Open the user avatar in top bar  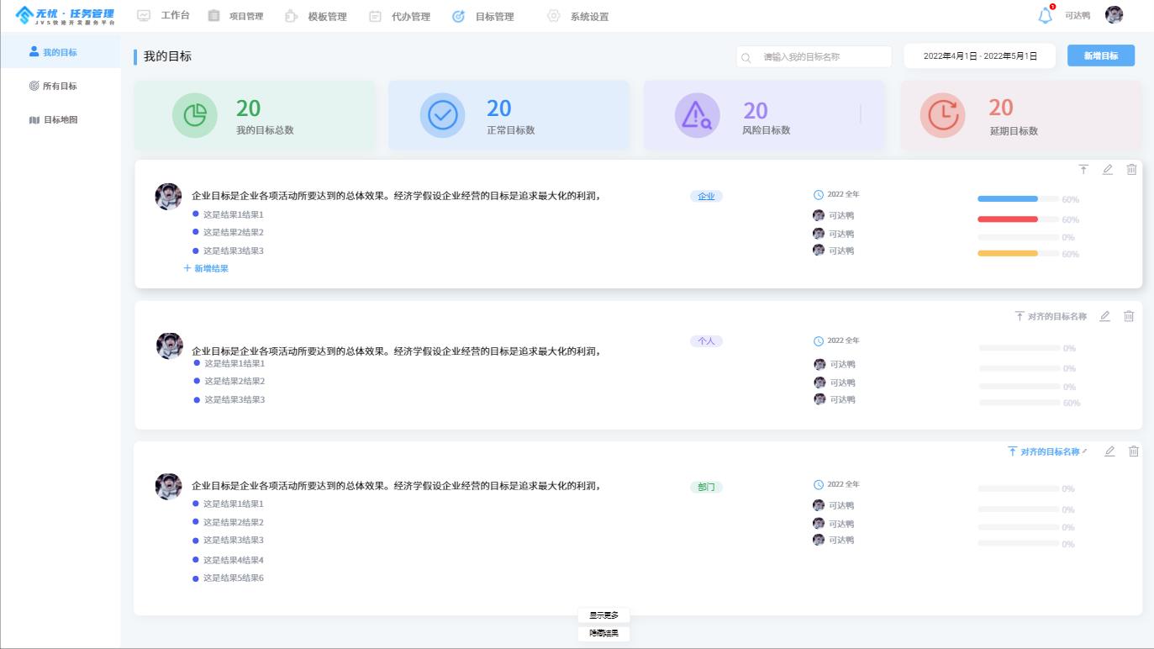point(1114,14)
